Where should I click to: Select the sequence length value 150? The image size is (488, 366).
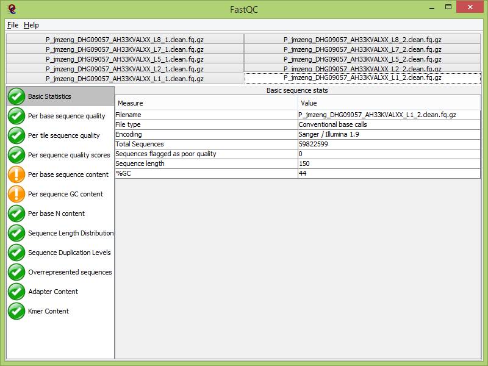pyautogui.click(x=389, y=163)
